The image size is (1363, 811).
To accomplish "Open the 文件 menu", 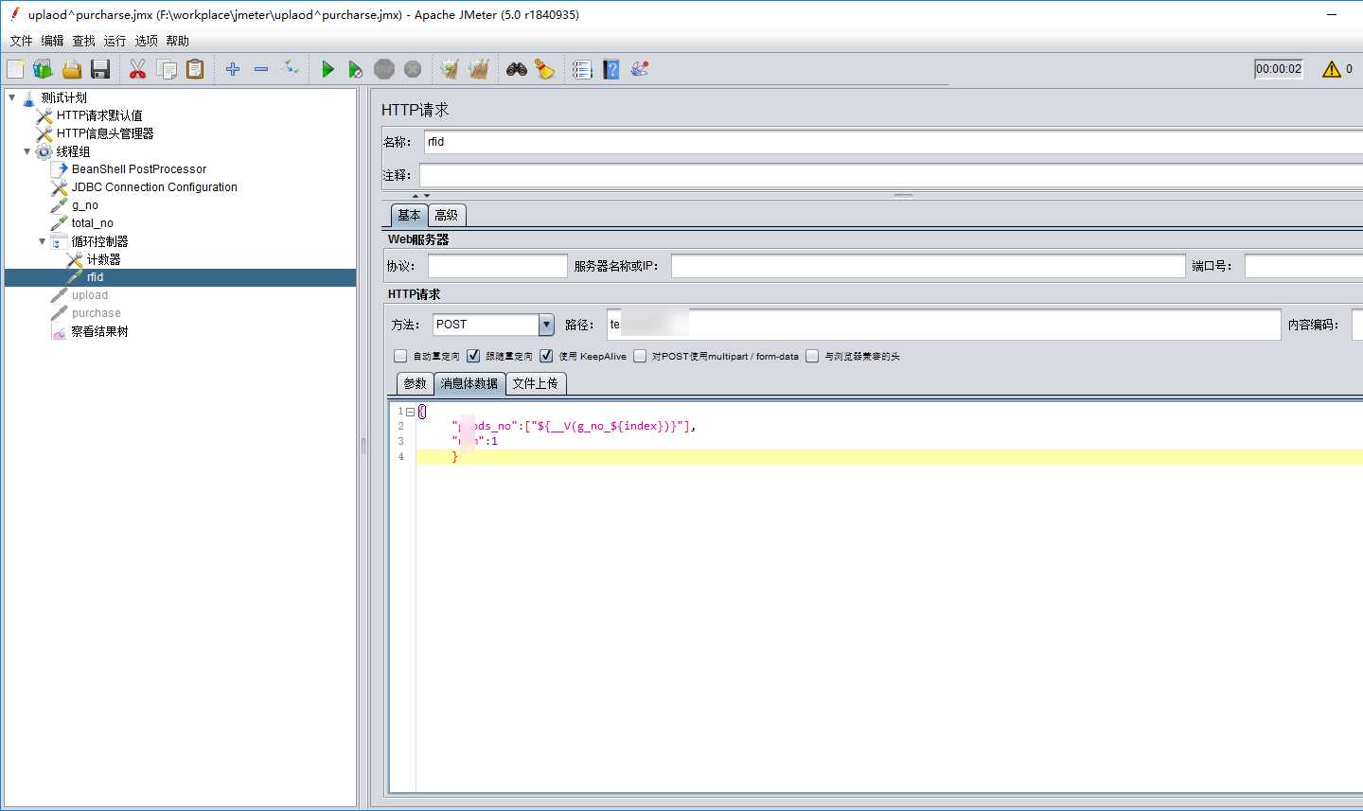I will click(x=21, y=41).
